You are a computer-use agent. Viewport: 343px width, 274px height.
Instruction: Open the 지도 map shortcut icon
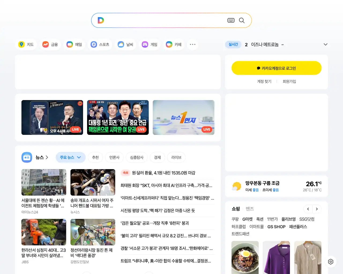[x=21, y=44]
